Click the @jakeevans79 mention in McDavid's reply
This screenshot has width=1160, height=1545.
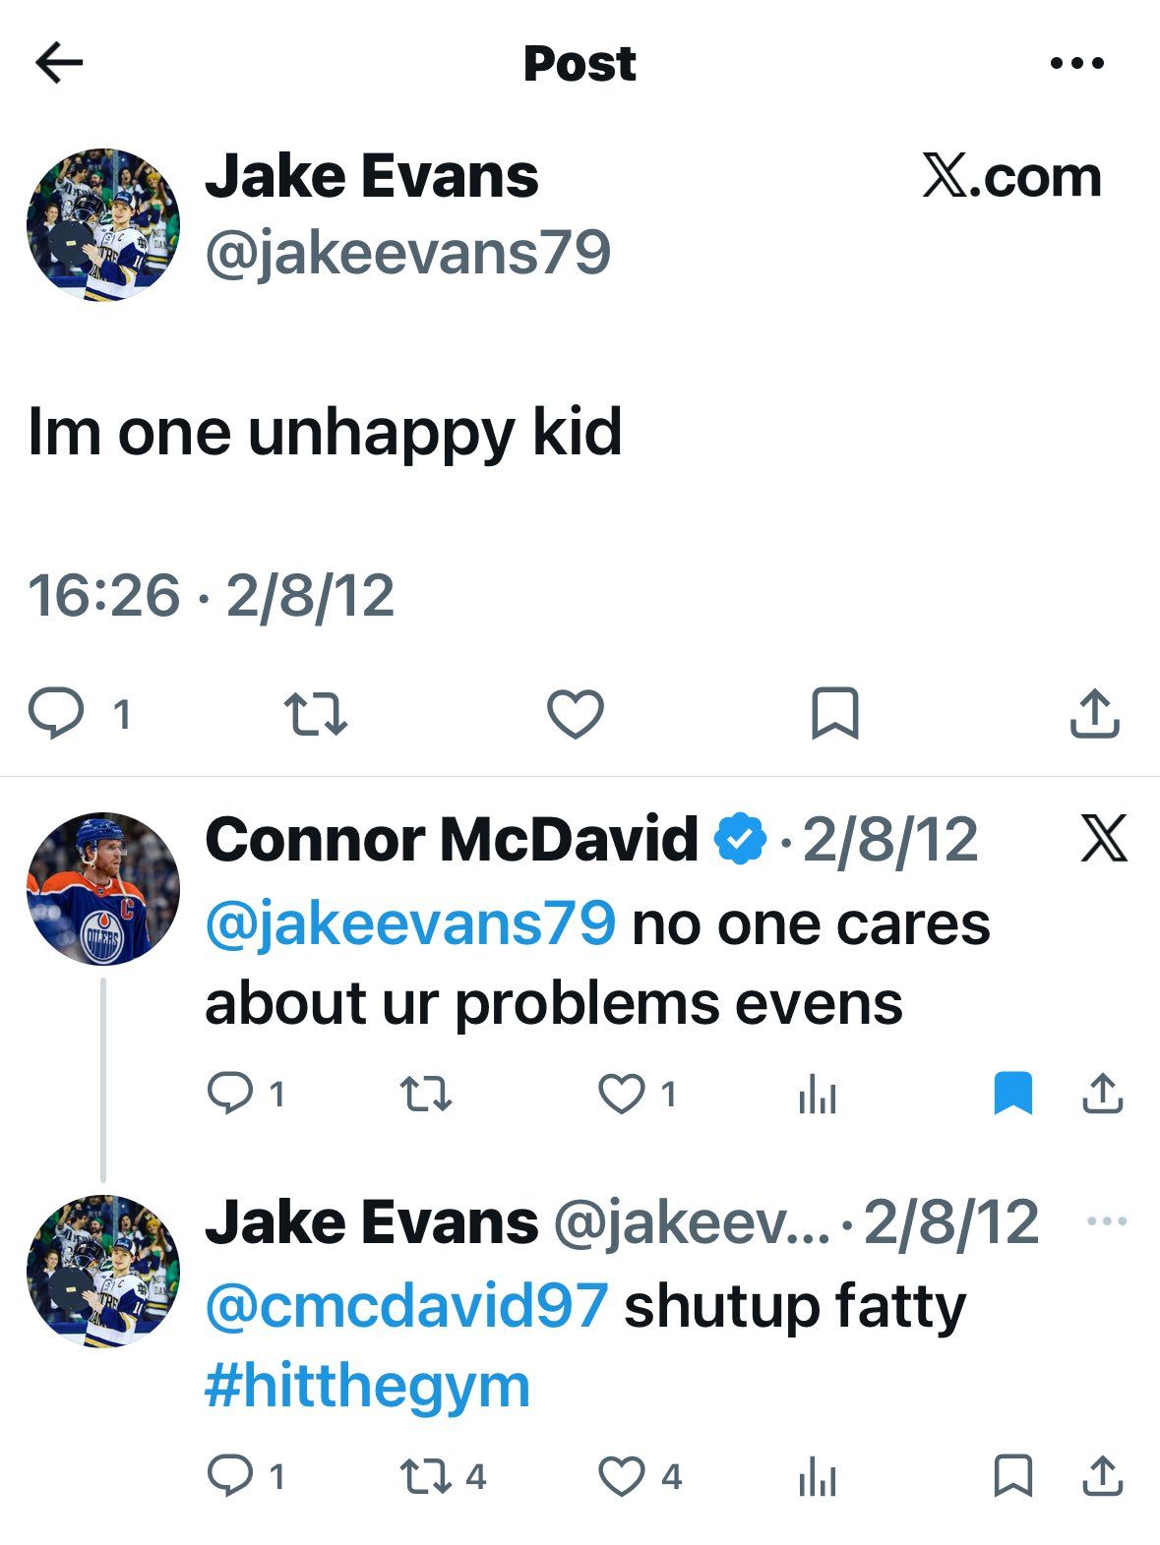410,924
